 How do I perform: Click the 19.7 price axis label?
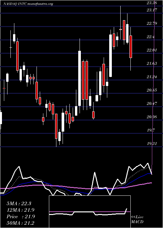coord(151,130)
